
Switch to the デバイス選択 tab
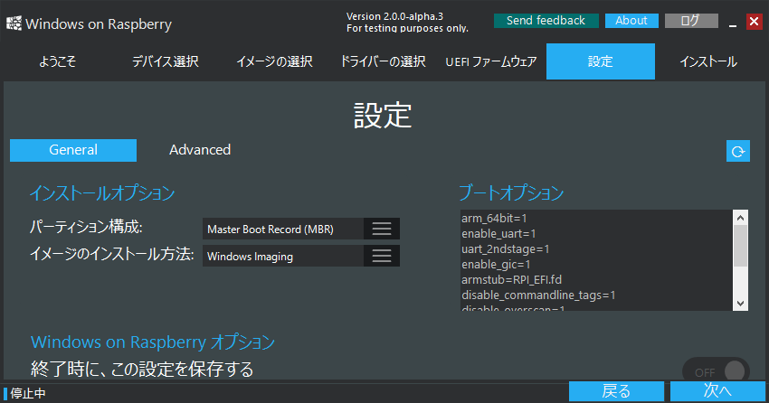166,61
